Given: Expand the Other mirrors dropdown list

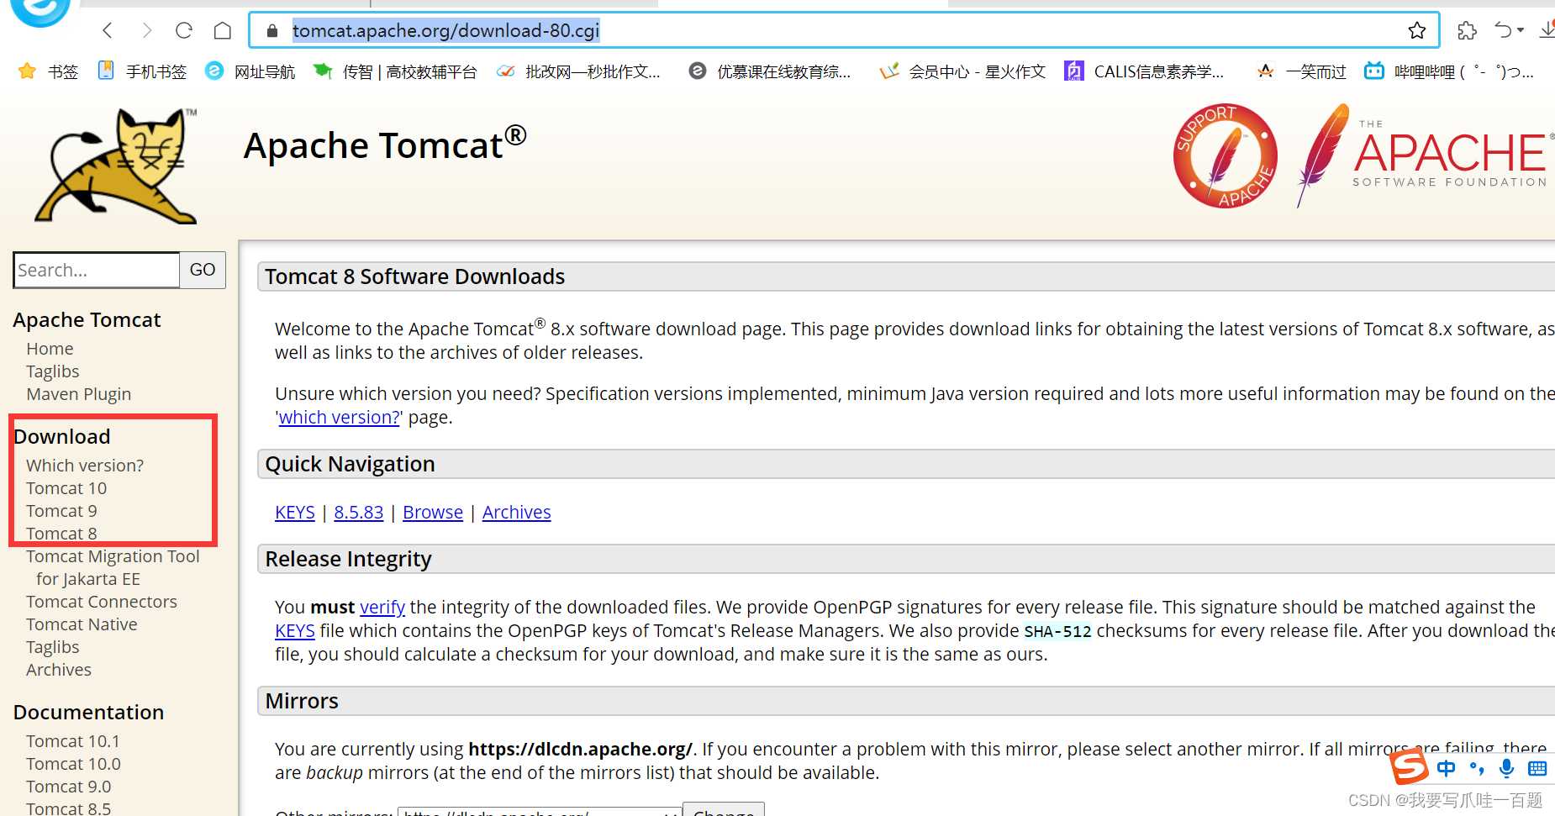Looking at the screenshot, I should (x=539, y=811).
